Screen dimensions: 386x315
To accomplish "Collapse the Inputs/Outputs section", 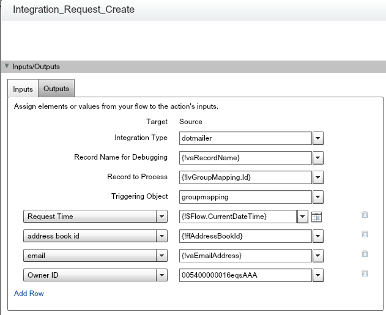I will click(7, 67).
